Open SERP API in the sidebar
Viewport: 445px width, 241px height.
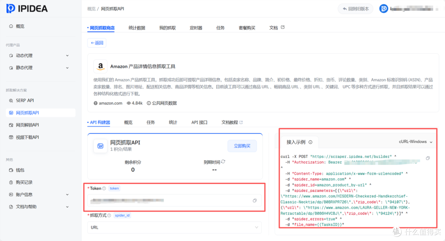(x=25, y=101)
